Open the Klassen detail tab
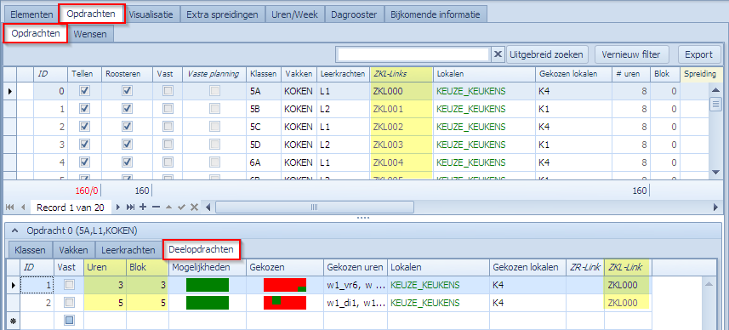 click(31, 250)
